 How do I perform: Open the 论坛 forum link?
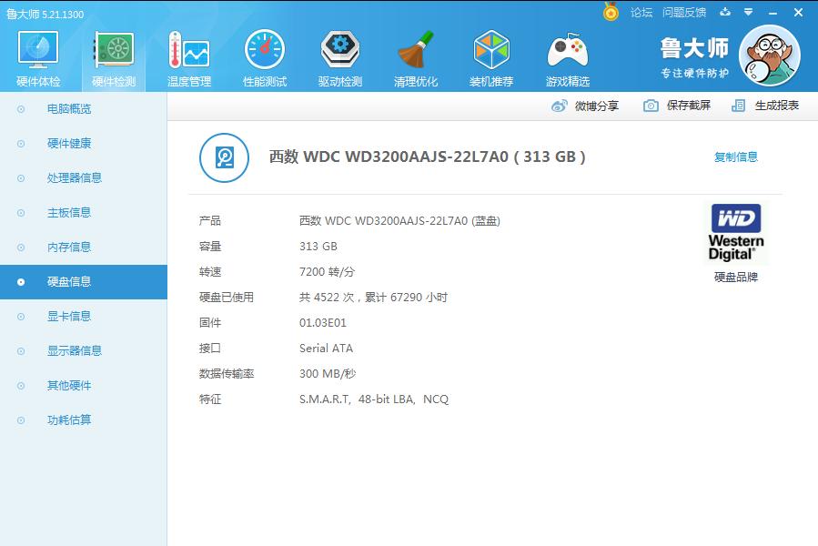pos(642,12)
